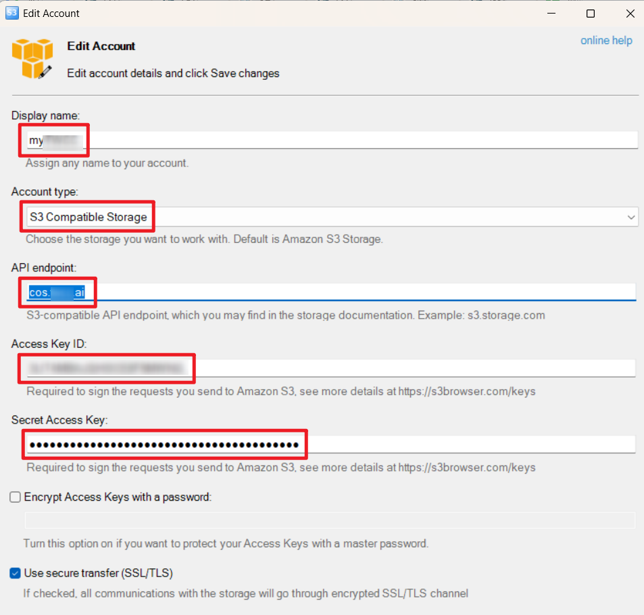Enable Encrypt Access Keys with a password
The height and width of the screenshot is (615, 644).
[15, 497]
